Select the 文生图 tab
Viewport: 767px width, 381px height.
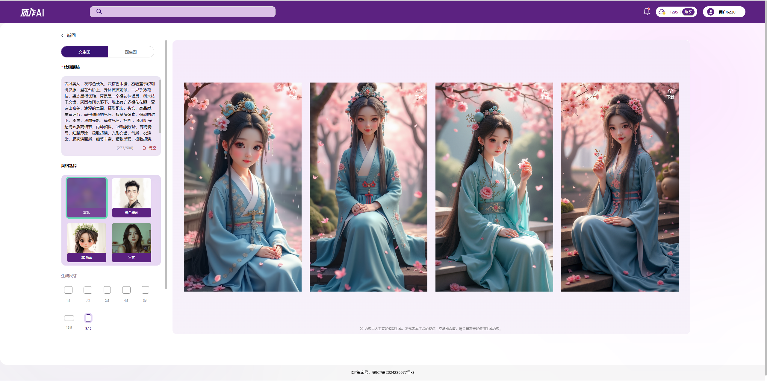tap(84, 51)
